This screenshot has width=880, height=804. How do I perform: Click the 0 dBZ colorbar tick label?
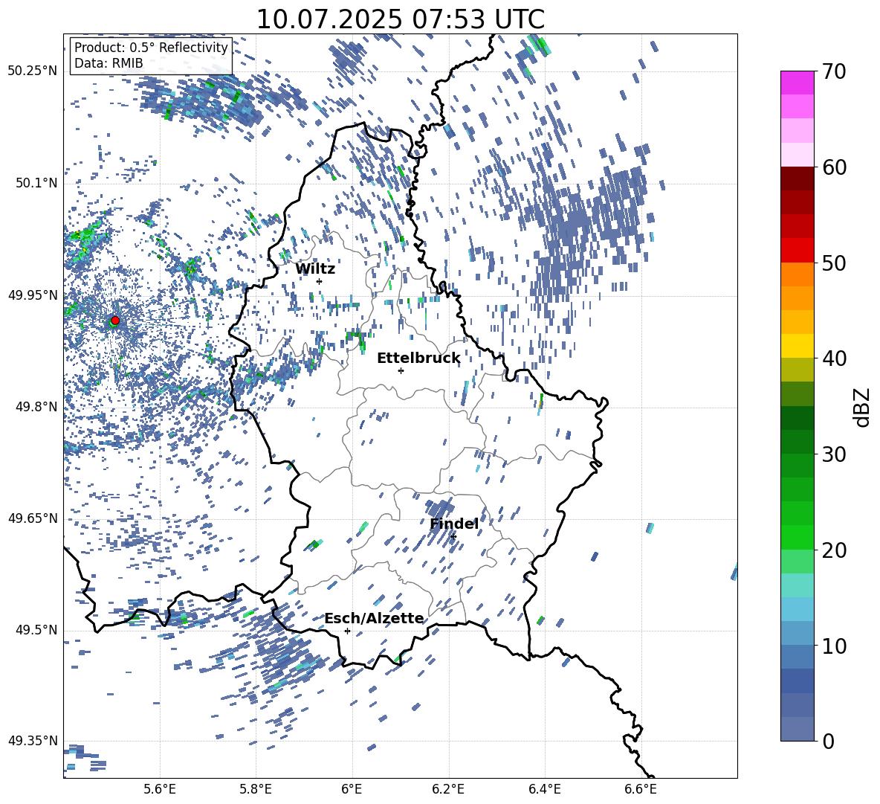click(x=828, y=741)
